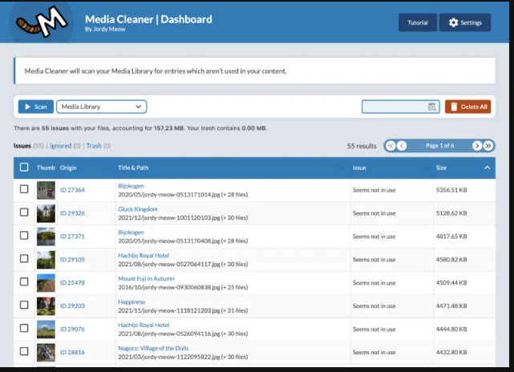The width and height of the screenshot is (514, 372).
Task: Switch to the Issues tab
Action: tap(22, 146)
